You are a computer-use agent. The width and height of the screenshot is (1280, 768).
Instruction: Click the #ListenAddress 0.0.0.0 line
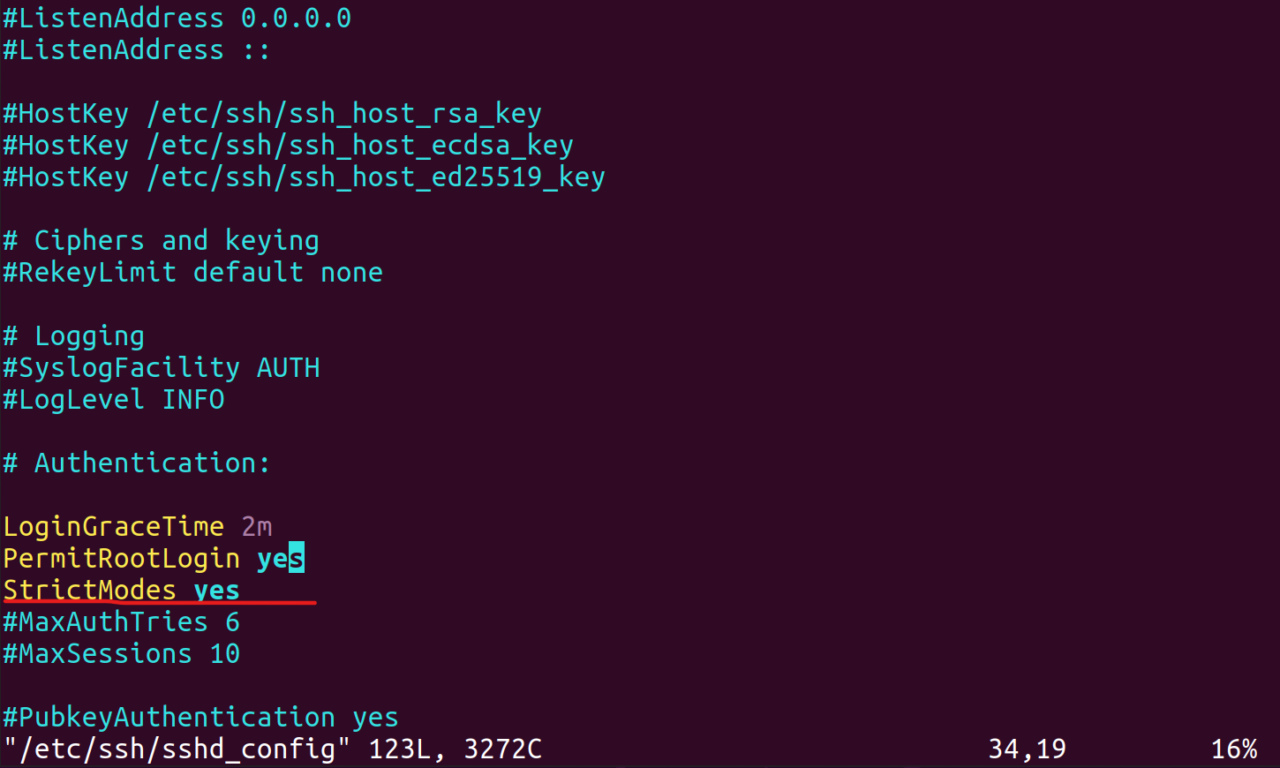[x=177, y=19]
